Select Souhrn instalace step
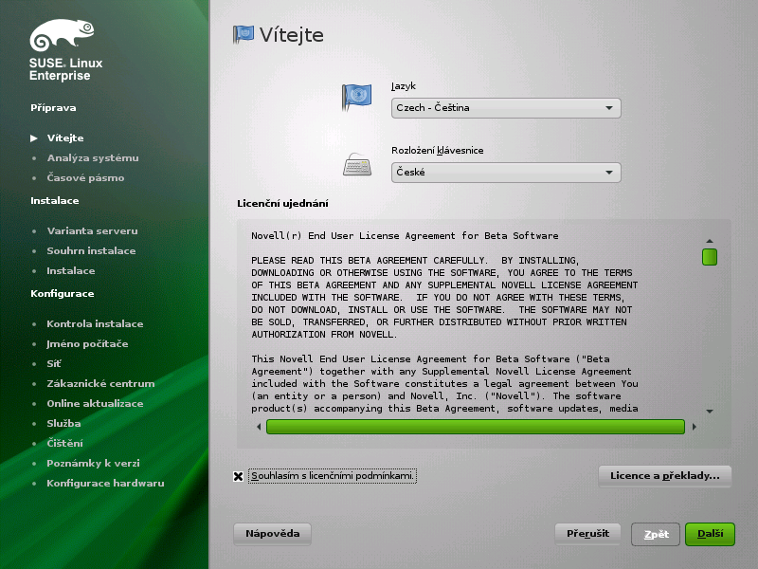 coord(91,251)
